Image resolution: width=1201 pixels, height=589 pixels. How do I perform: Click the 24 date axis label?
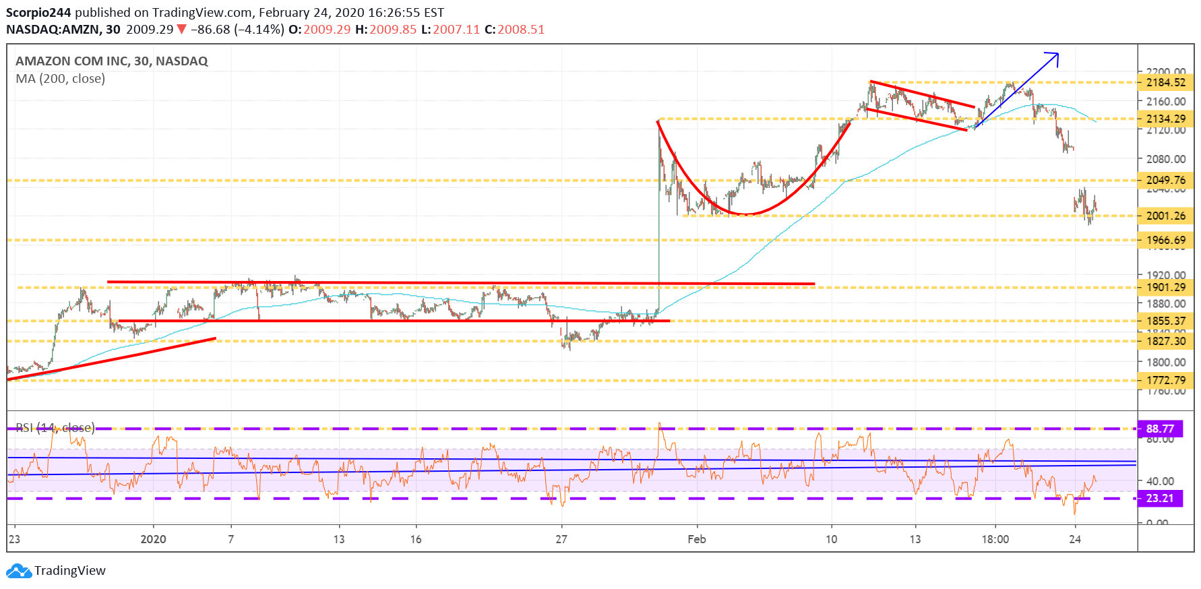coord(1075,539)
